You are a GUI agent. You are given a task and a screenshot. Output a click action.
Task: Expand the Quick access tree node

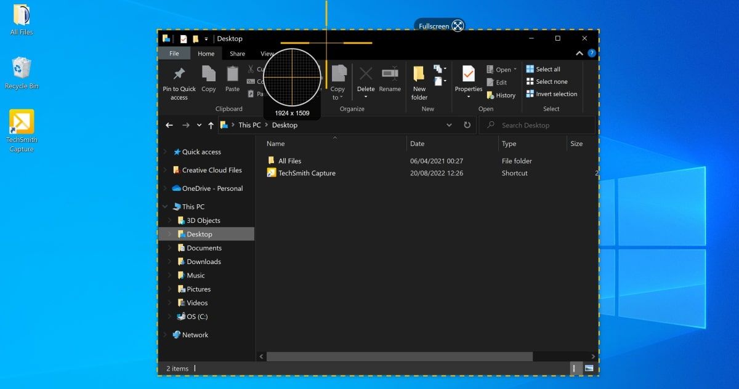165,152
